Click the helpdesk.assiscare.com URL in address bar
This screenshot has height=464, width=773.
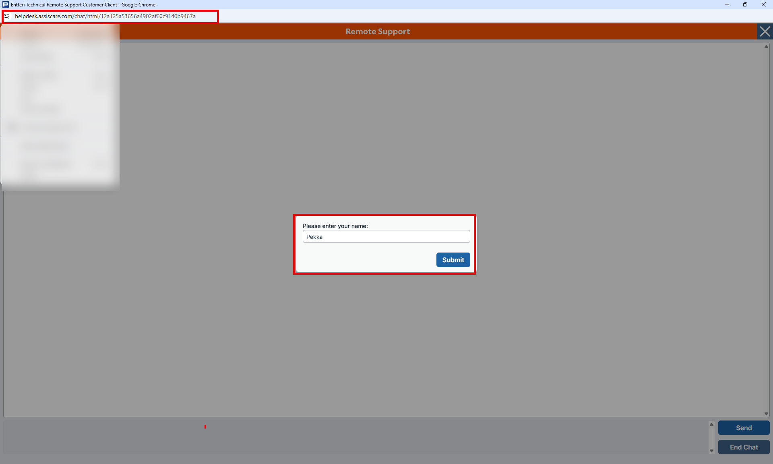tap(105, 16)
